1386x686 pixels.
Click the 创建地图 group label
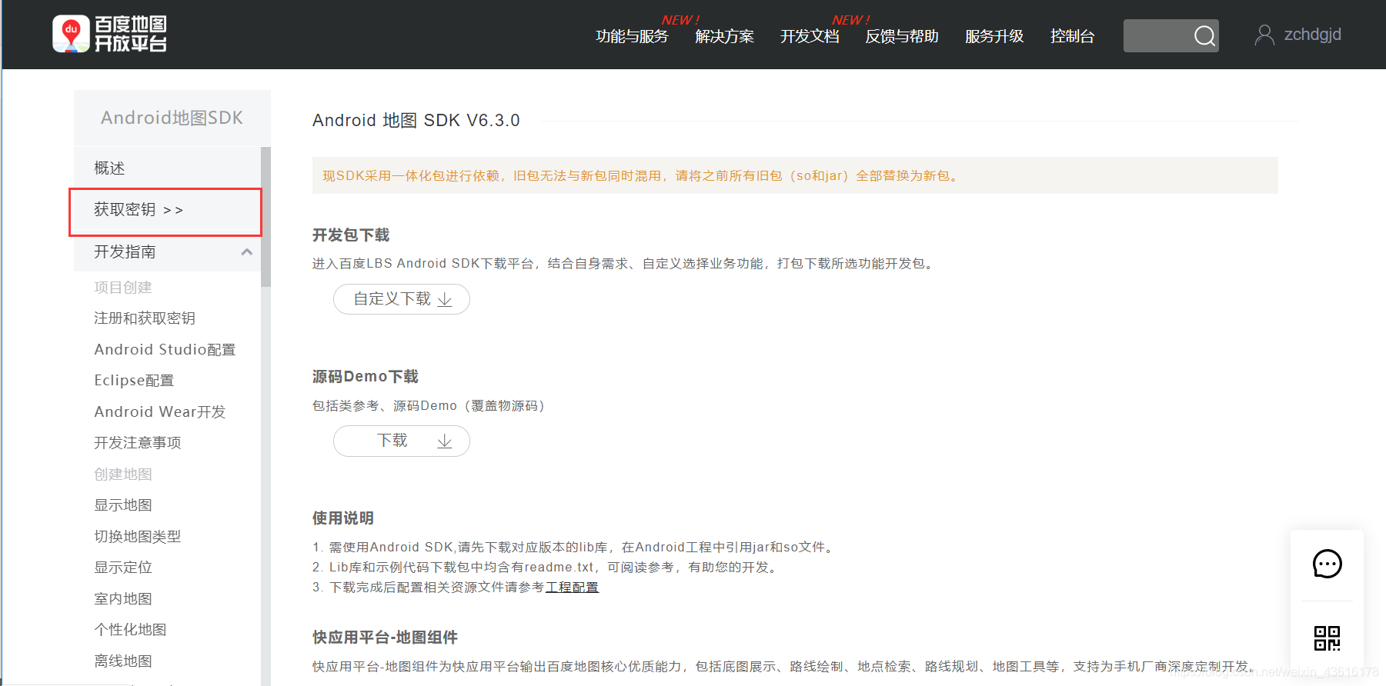coord(123,474)
